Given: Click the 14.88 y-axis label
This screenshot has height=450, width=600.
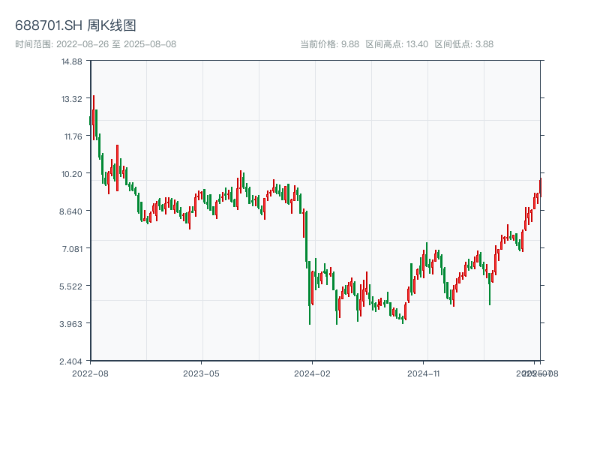Looking at the screenshot, I should [72, 61].
